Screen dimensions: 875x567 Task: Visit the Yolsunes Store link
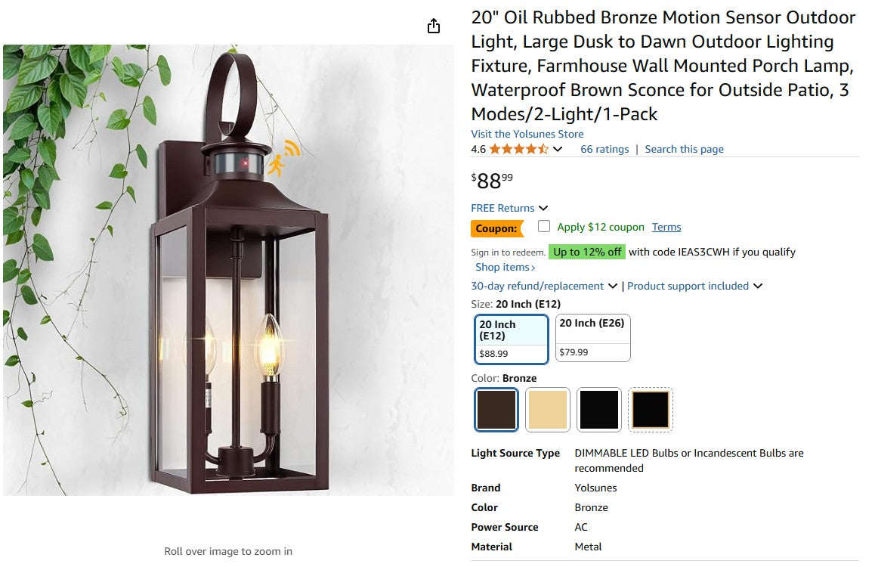(x=527, y=133)
